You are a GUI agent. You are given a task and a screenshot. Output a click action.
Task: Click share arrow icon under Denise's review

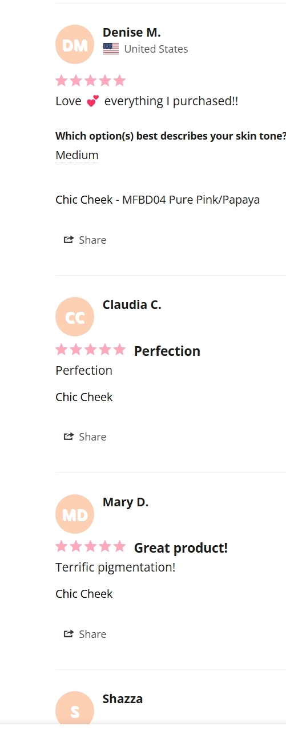click(x=69, y=240)
